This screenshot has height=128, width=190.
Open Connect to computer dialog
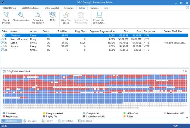(x=99, y=18)
